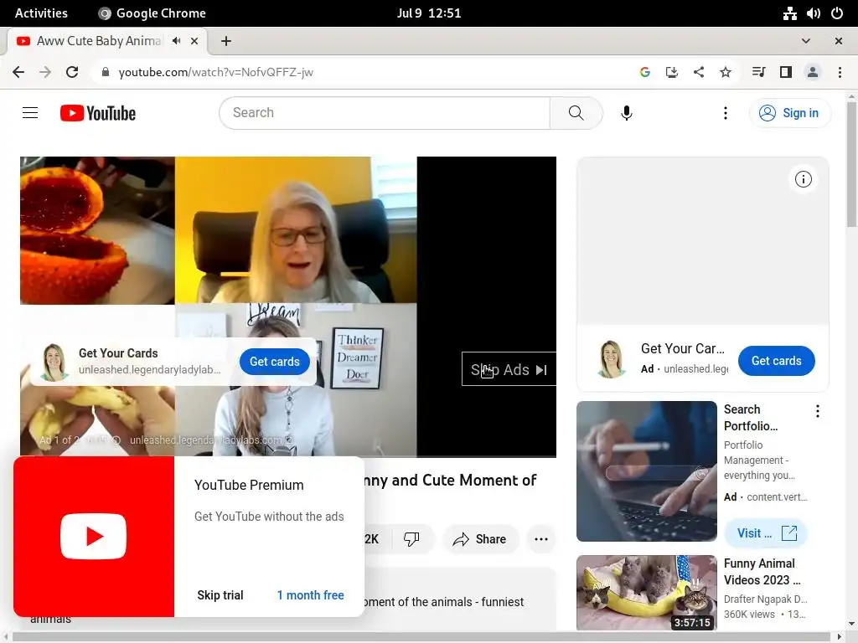Screen dimensions: 858x643
Task: Open Google Chrome app menu in top bar
Action: point(152,13)
